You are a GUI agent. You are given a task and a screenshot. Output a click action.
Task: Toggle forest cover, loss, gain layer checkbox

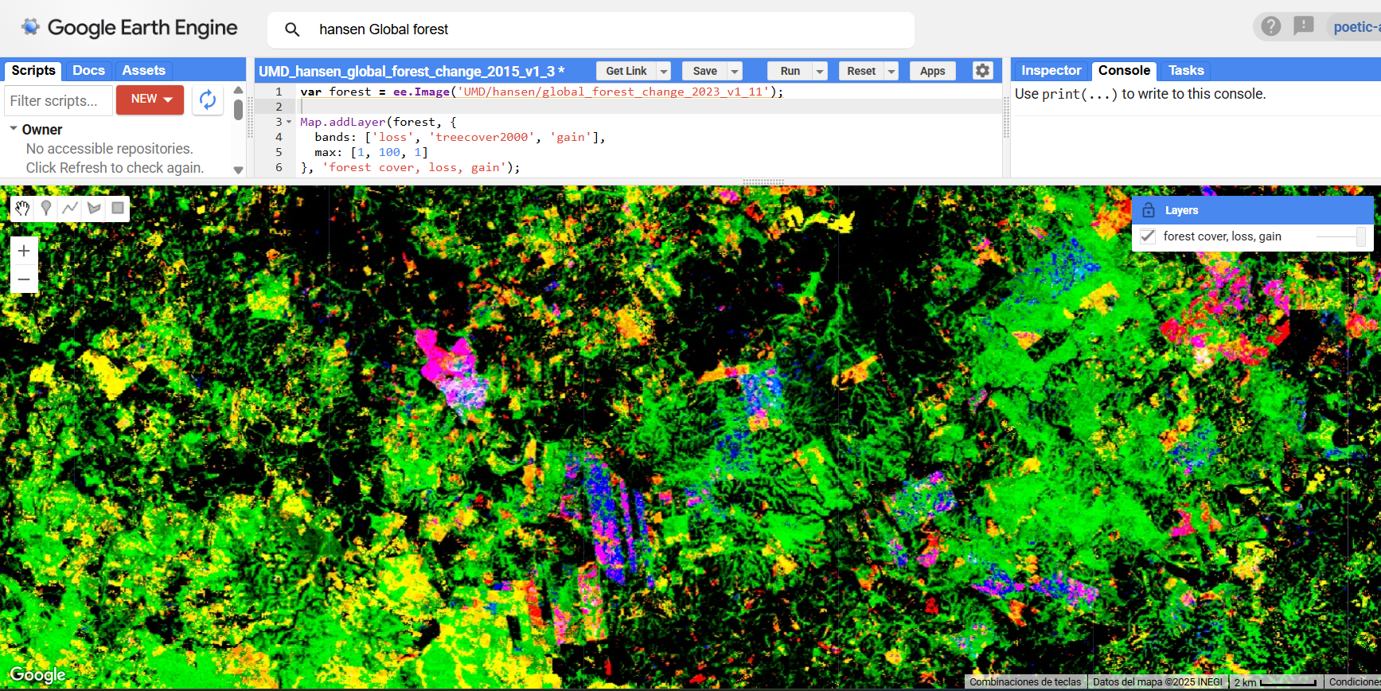pyautogui.click(x=1148, y=236)
